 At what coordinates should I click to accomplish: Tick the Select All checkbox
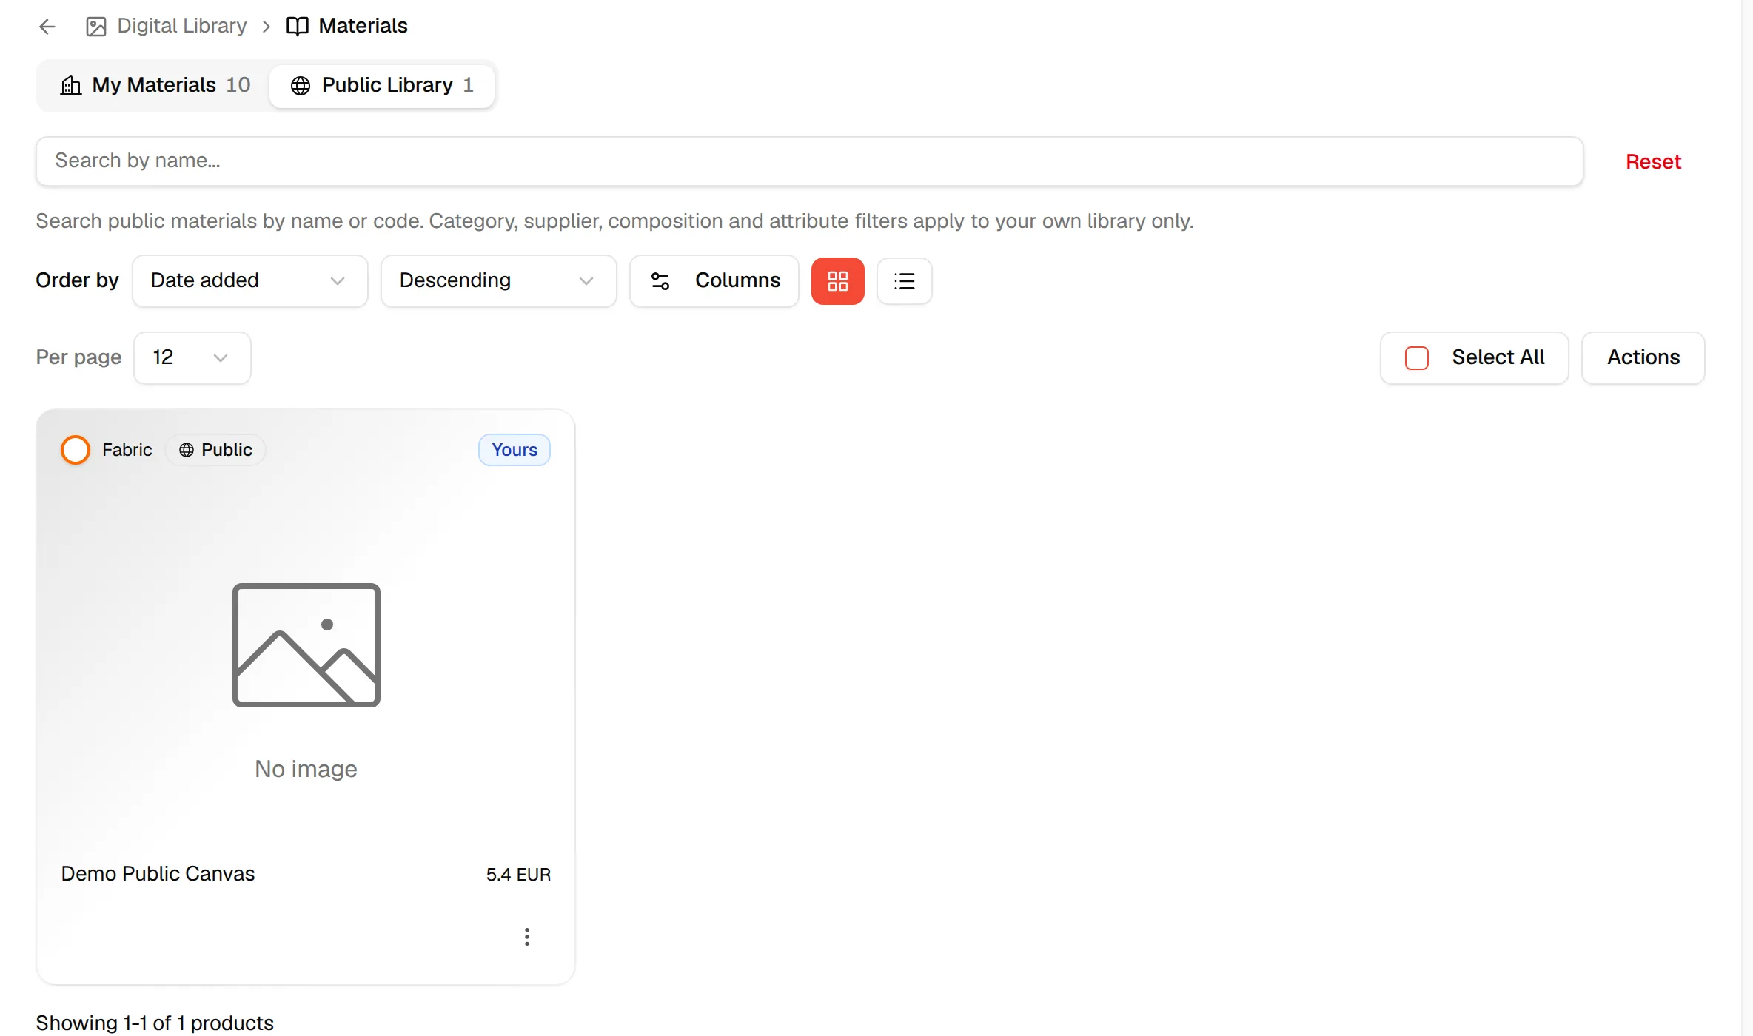coord(1417,358)
